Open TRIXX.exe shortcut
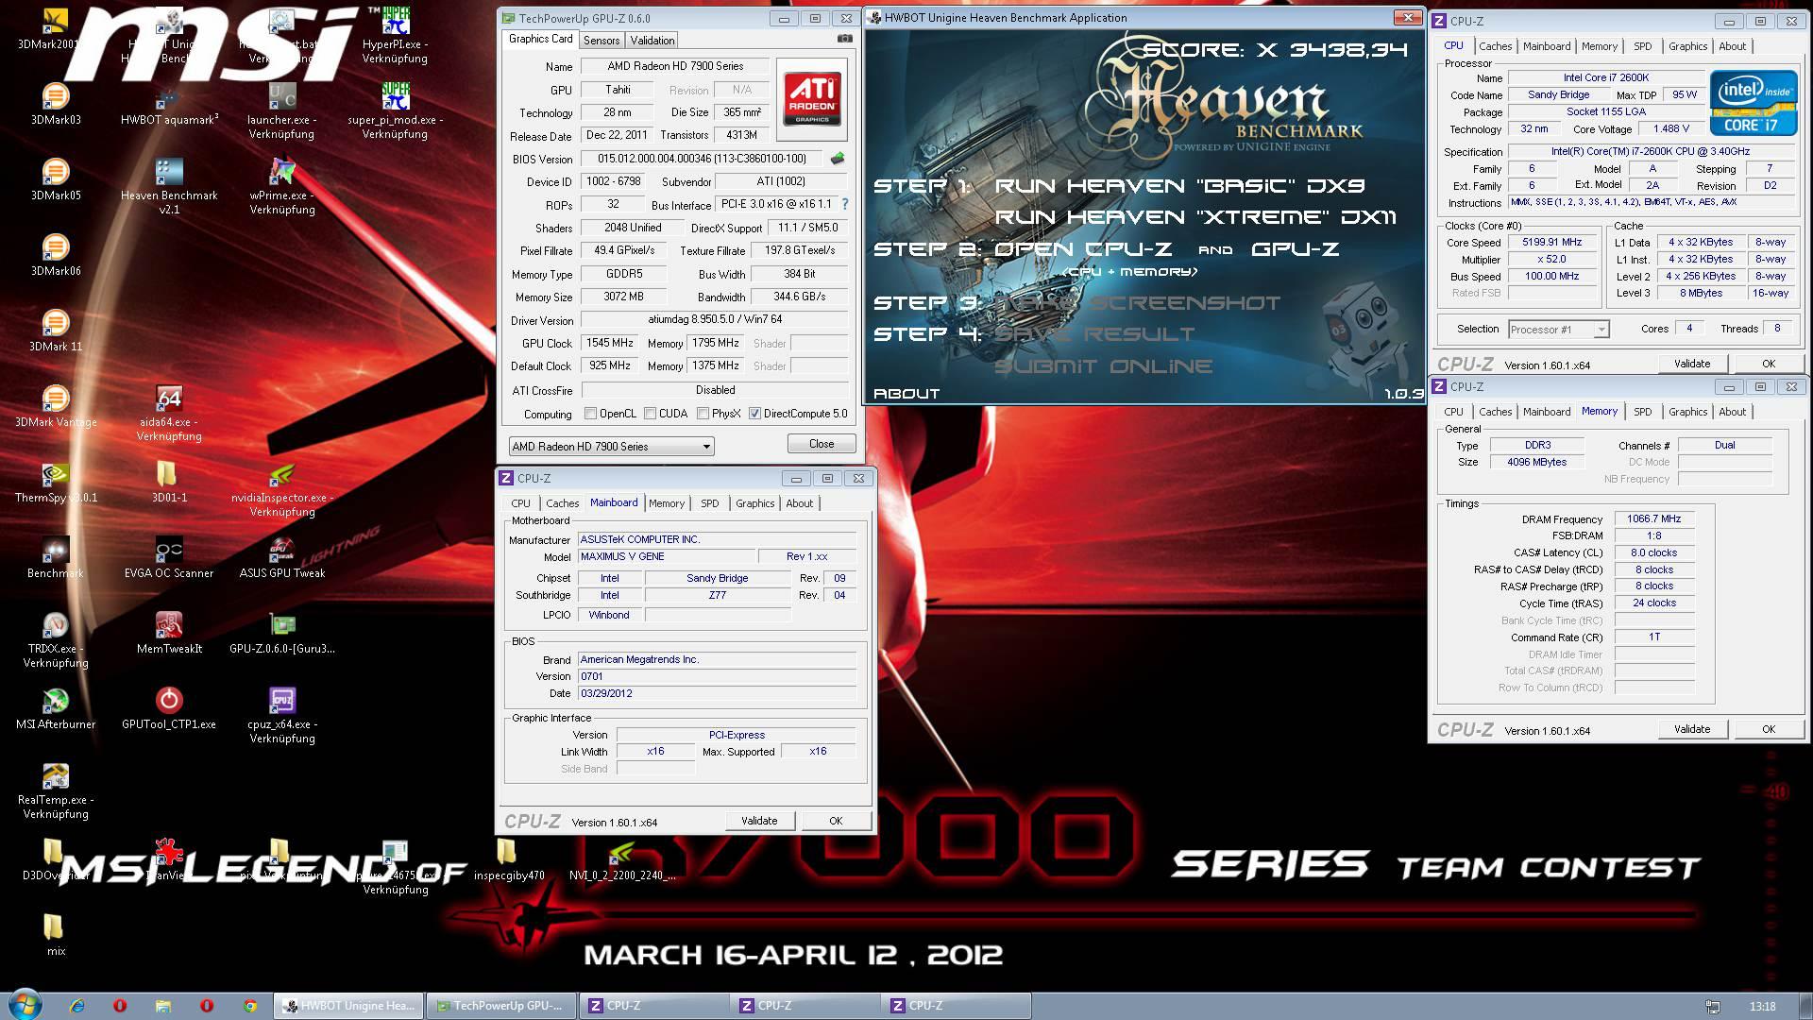This screenshot has height=1020, width=1813. tap(56, 638)
